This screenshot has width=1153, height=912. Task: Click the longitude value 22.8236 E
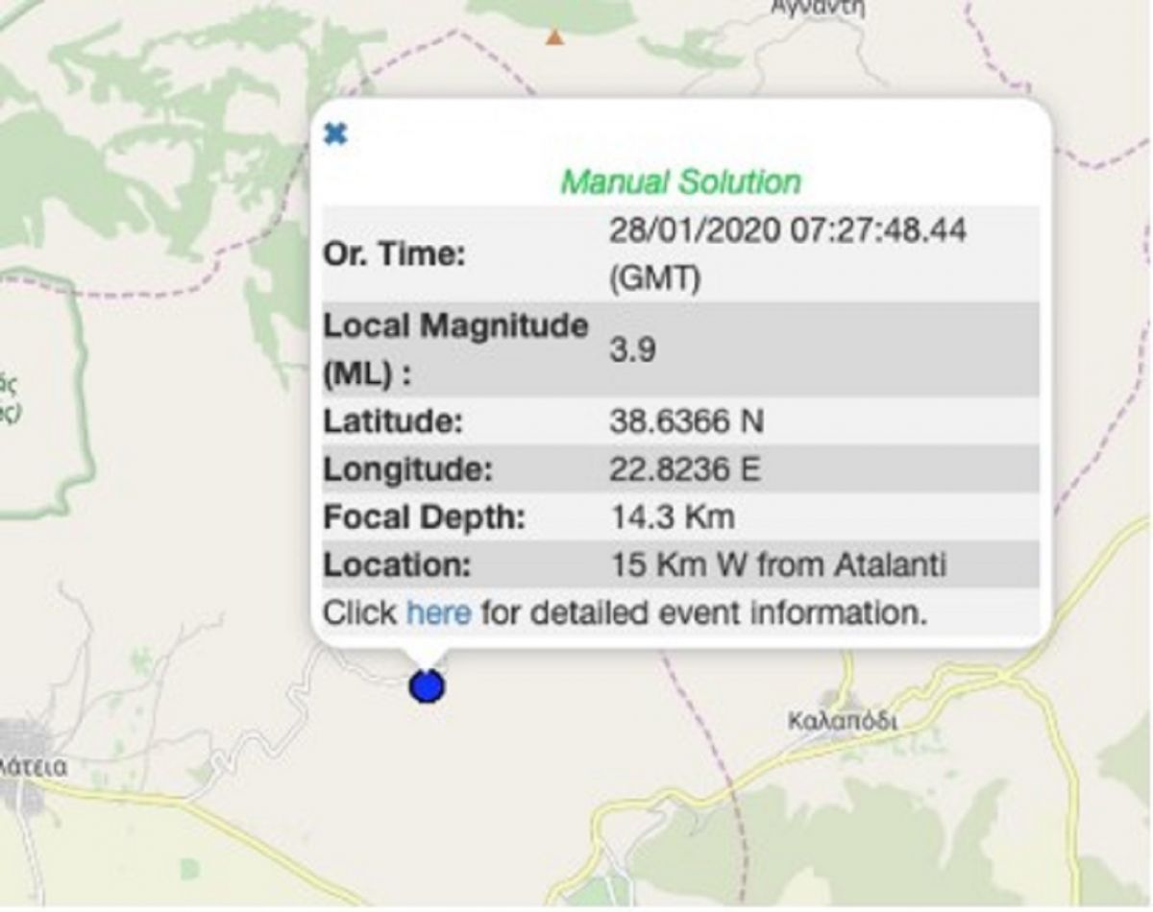[684, 469]
